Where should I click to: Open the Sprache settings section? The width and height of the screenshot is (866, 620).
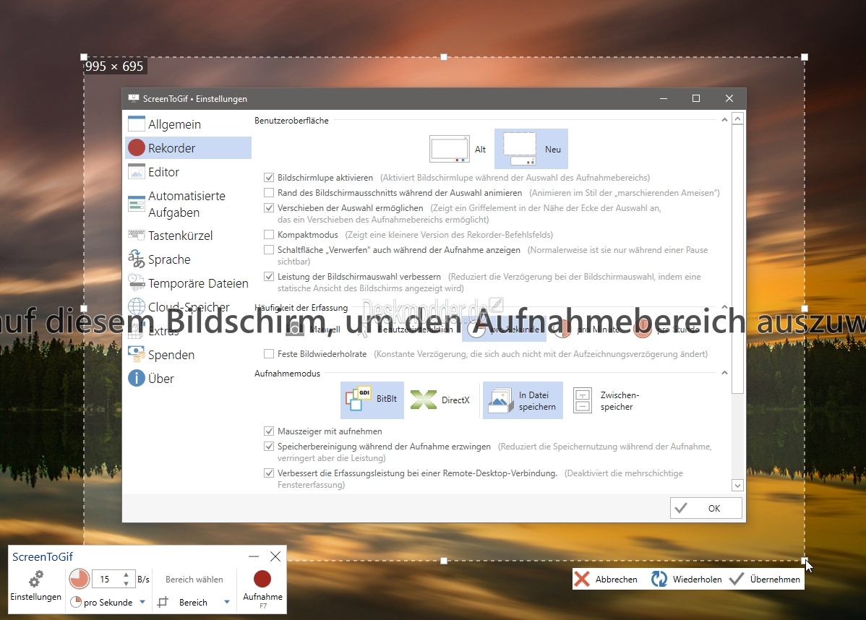click(189, 259)
